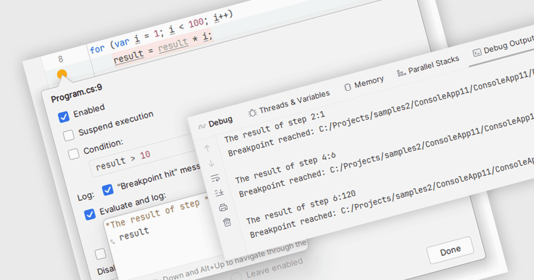
Task: Click the print icon in console toolbar
Action: click(223, 207)
